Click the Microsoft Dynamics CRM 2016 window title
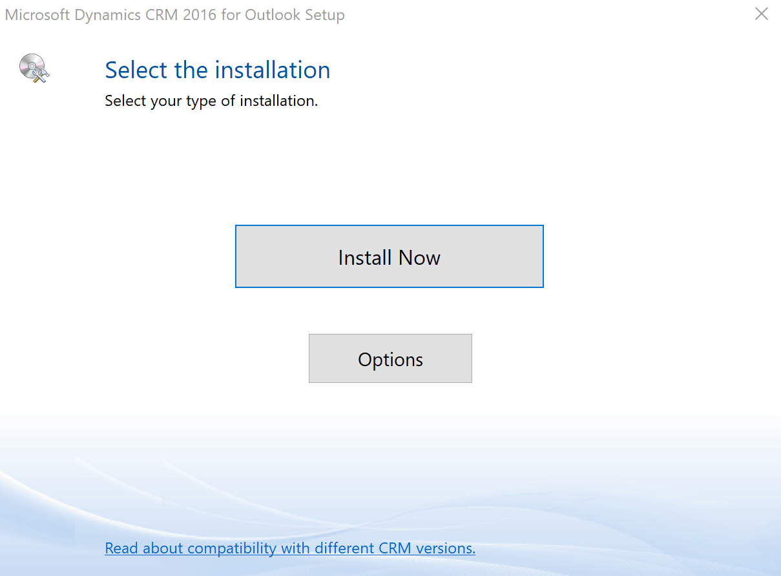This screenshot has height=576, width=781. coord(174,15)
